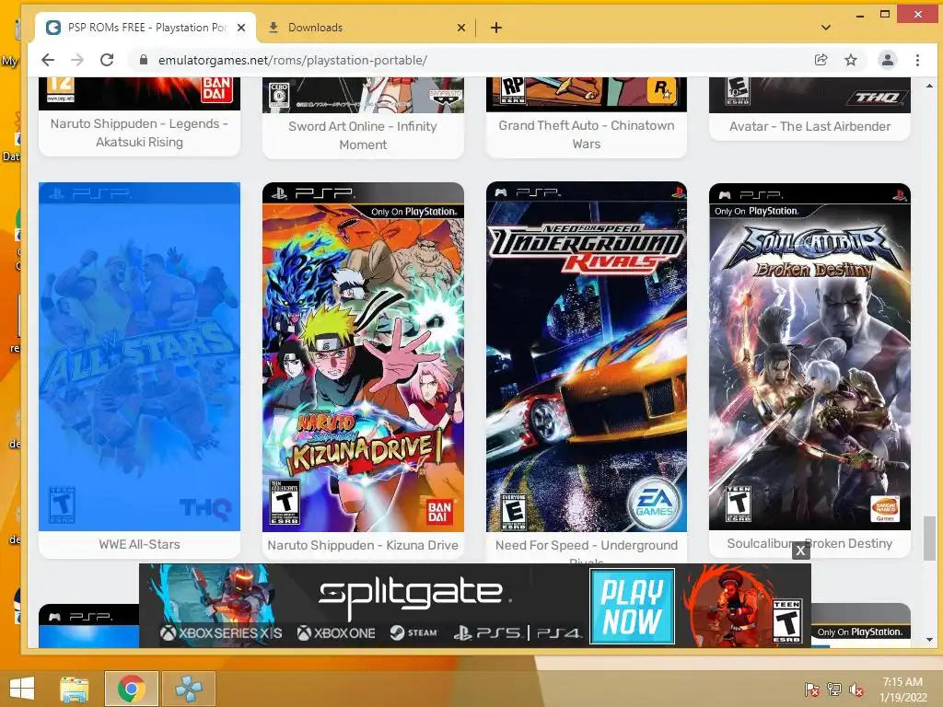Viewport: 943px width, 707px height.
Task: Select the PSP ROMs FREE tab
Action: tap(146, 28)
